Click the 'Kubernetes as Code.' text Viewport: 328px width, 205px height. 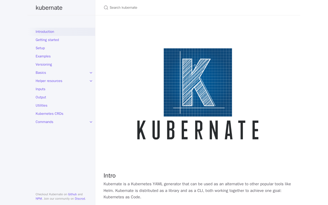click(x=122, y=197)
